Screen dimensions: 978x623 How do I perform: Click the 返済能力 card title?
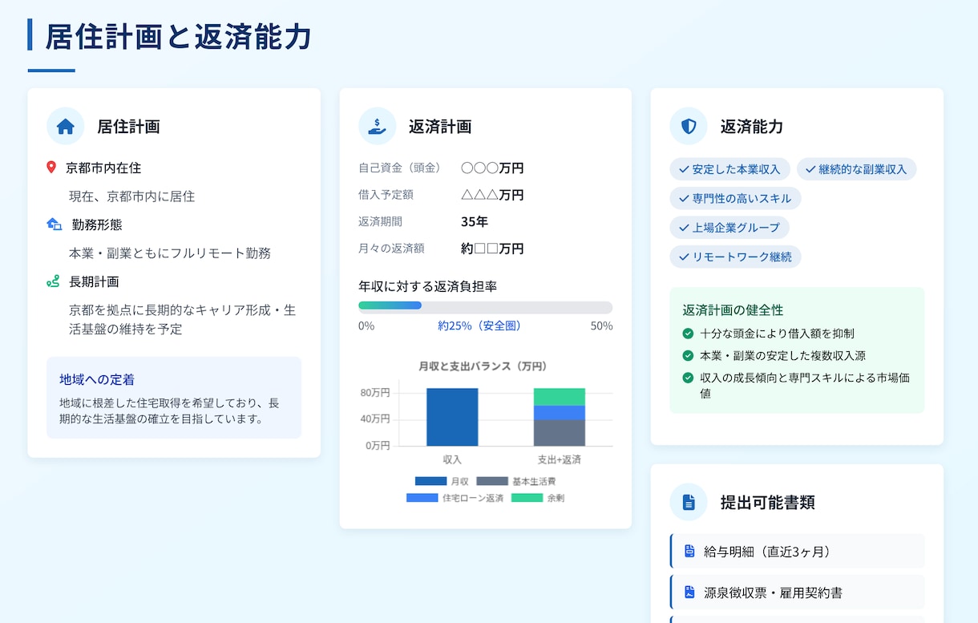pyautogui.click(x=752, y=127)
